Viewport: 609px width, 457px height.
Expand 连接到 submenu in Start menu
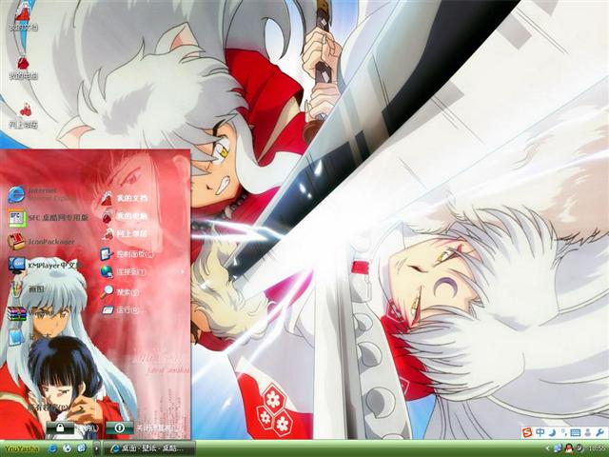(142, 272)
